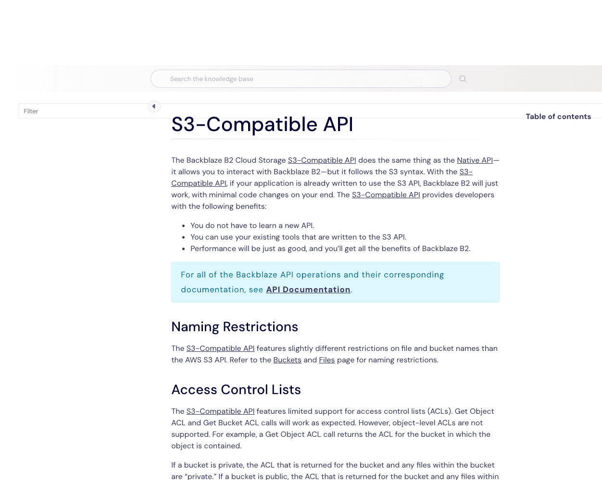Click the S3-Compatible API page title
This screenshot has height=480, width=602.
pos(262,124)
